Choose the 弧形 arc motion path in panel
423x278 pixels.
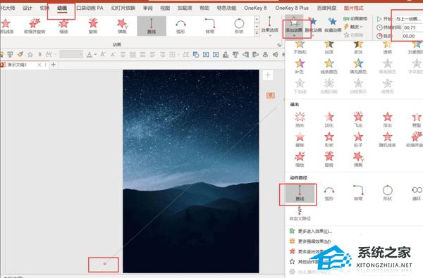[329, 193]
